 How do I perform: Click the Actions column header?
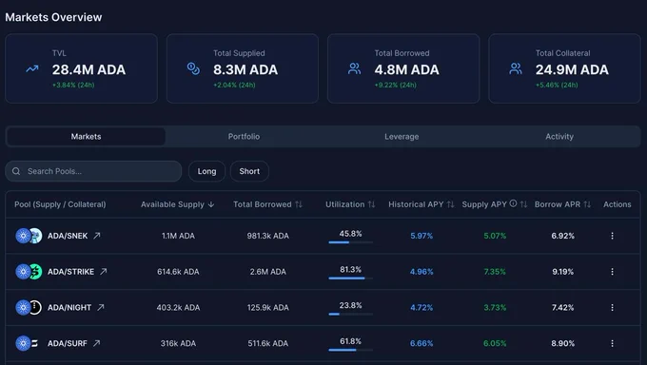tap(617, 204)
